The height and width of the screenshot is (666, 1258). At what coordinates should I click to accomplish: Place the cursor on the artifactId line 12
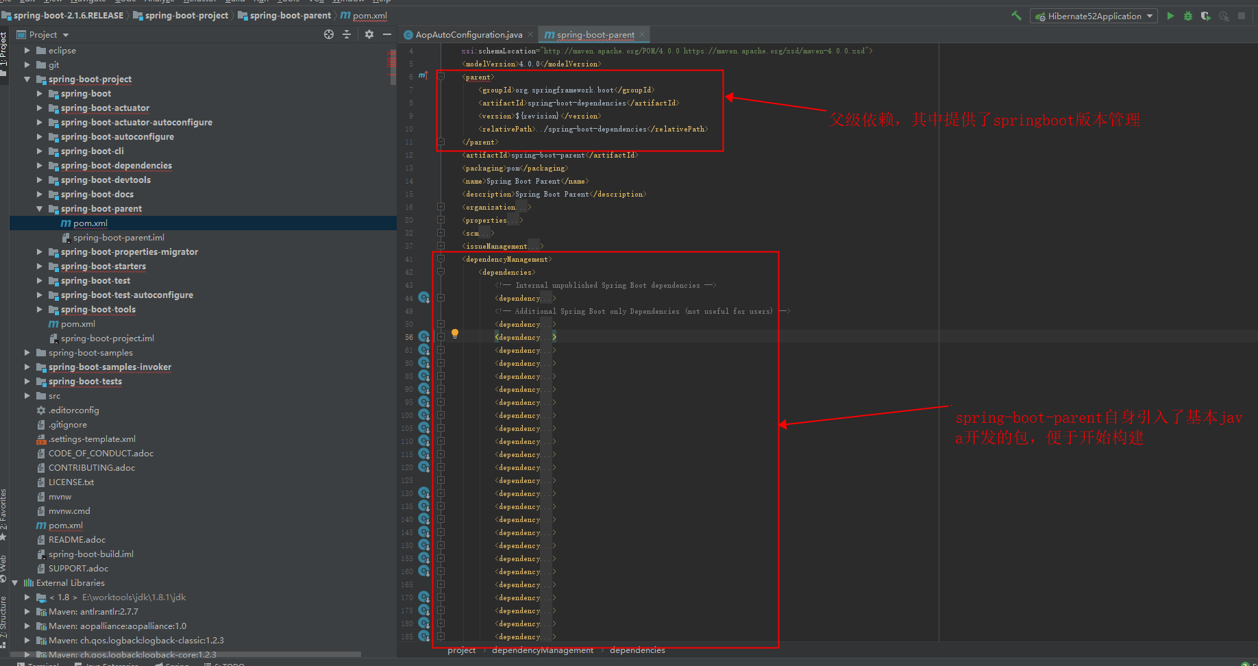tap(550, 155)
